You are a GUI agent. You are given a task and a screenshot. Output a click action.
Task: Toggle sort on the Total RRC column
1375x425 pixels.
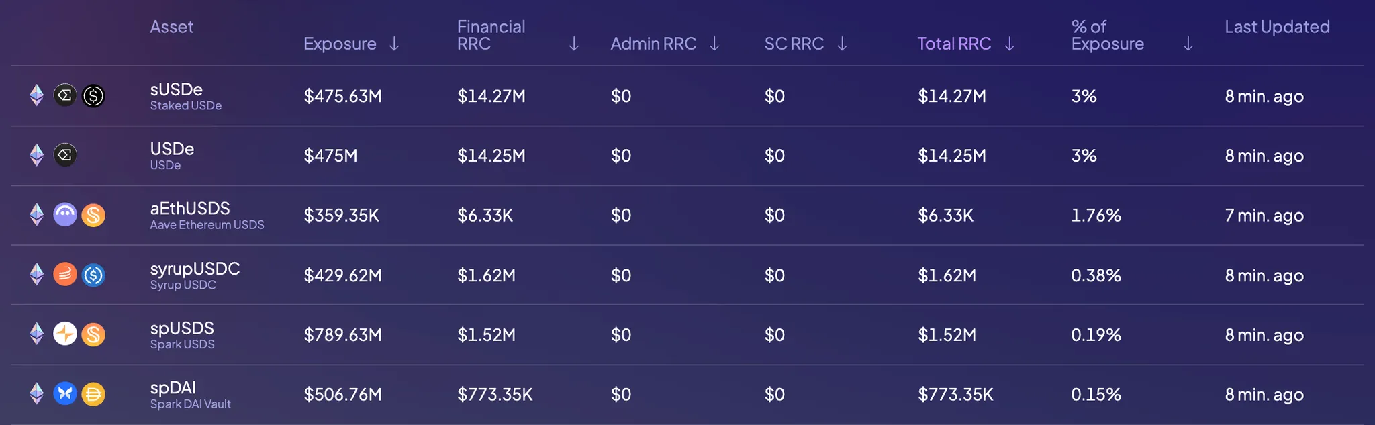pyautogui.click(x=1008, y=44)
